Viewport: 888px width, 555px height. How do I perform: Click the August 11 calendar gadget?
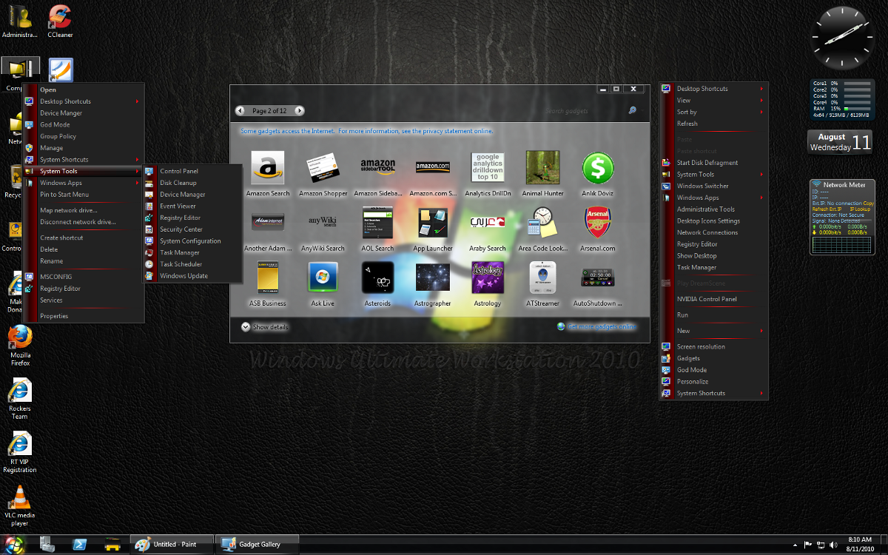coord(841,142)
